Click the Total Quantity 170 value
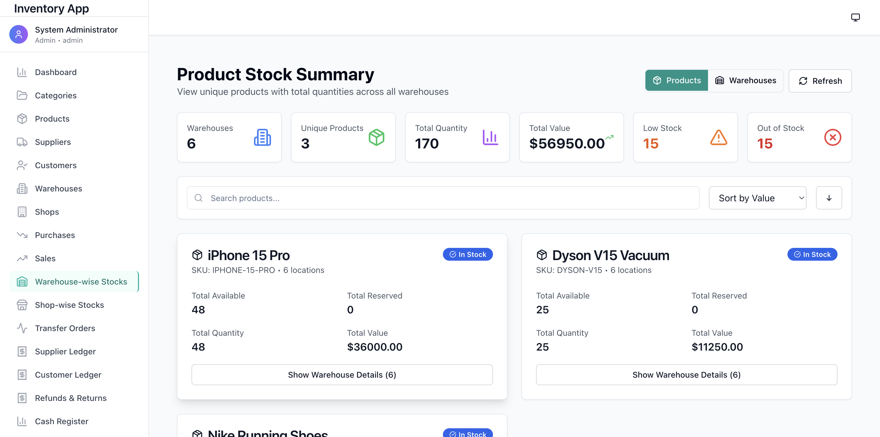The height and width of the screenshot is (437, 880). (x=427, y=143)
